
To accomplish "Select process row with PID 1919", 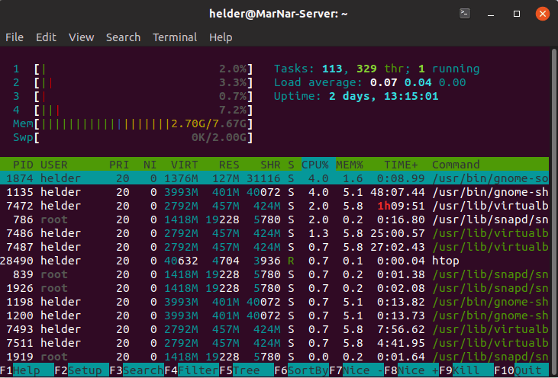I will (x=274, y=357).
